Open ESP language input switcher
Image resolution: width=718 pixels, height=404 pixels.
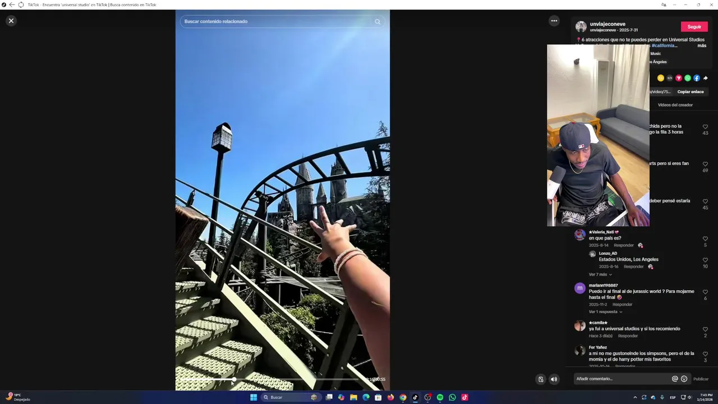[x=673, y=397]
